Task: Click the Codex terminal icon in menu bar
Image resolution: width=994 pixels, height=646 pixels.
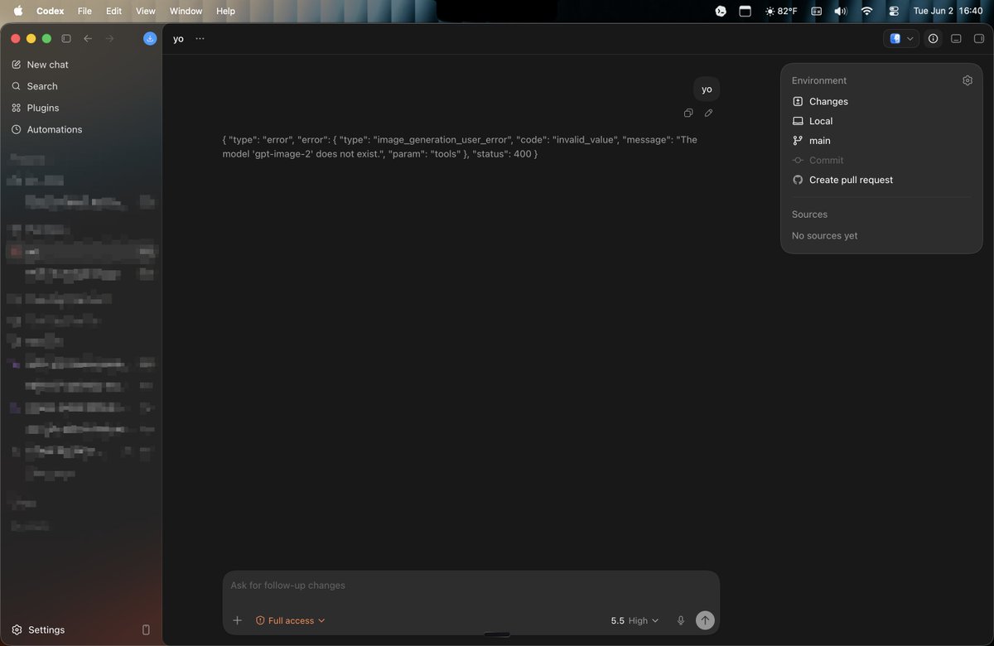Action: coord(721,11)
